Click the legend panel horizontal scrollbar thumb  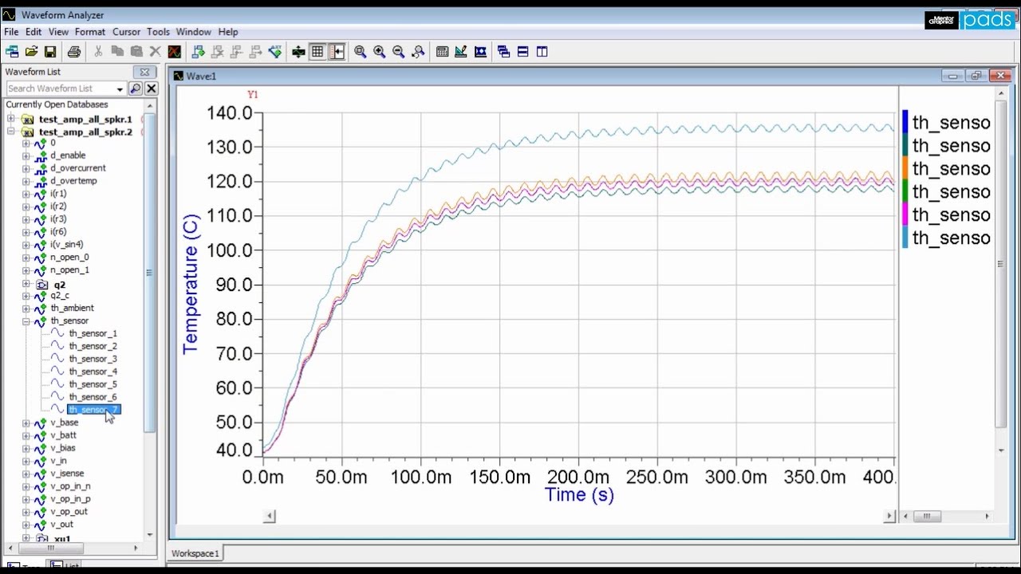click(926, 516)
